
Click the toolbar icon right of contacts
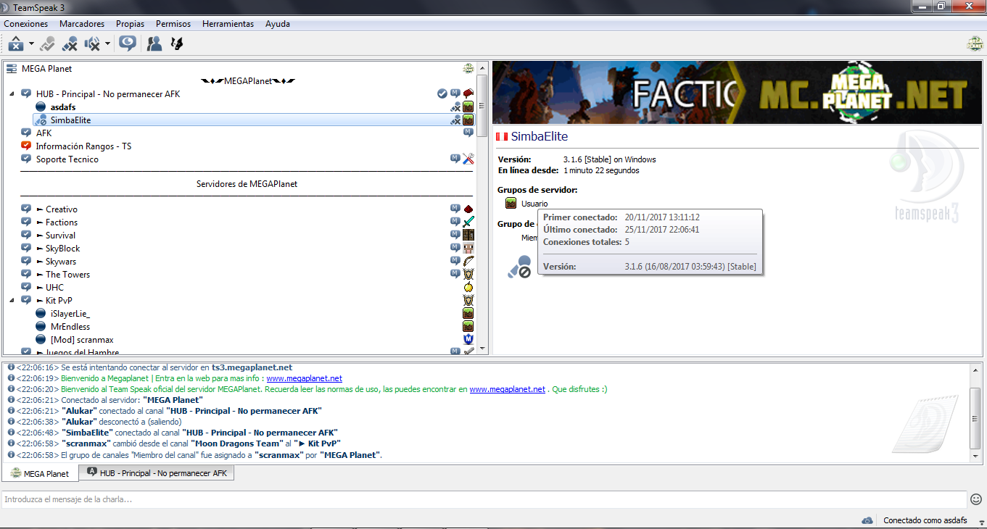[x=176, y=44]
